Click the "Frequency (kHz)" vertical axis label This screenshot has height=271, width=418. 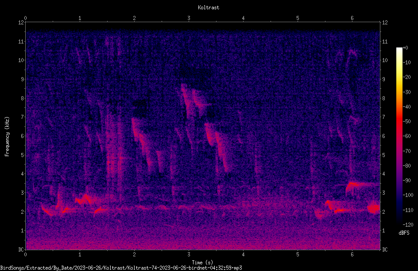pos(7,136)
